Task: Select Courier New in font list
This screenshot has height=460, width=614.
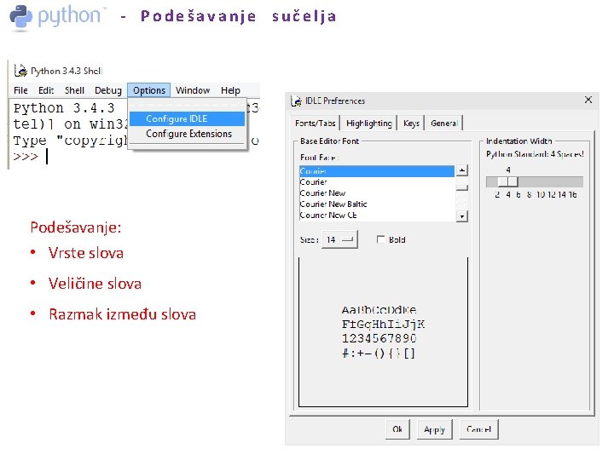Action: tap(377, 193)
